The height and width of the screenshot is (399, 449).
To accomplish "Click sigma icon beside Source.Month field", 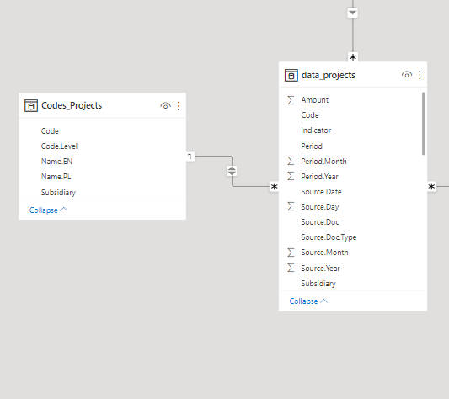I will pos(291,253).
